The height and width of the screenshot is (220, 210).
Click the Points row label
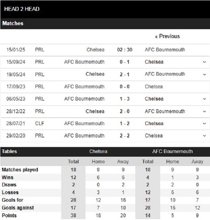(x=9, y=215)
